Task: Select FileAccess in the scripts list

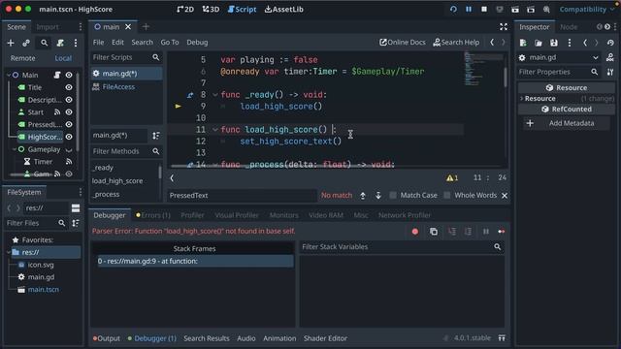Action: [118, 86]
